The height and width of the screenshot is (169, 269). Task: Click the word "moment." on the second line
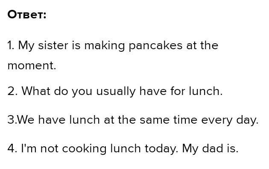pyautogui.click(x=32, y=65)
